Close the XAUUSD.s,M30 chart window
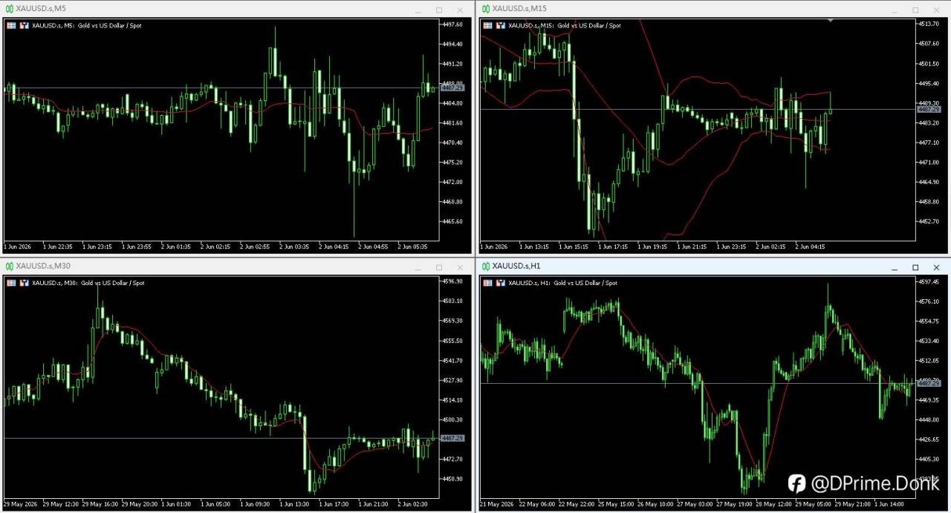The height and width of the screenshot is (513, 951). [460, 267]
